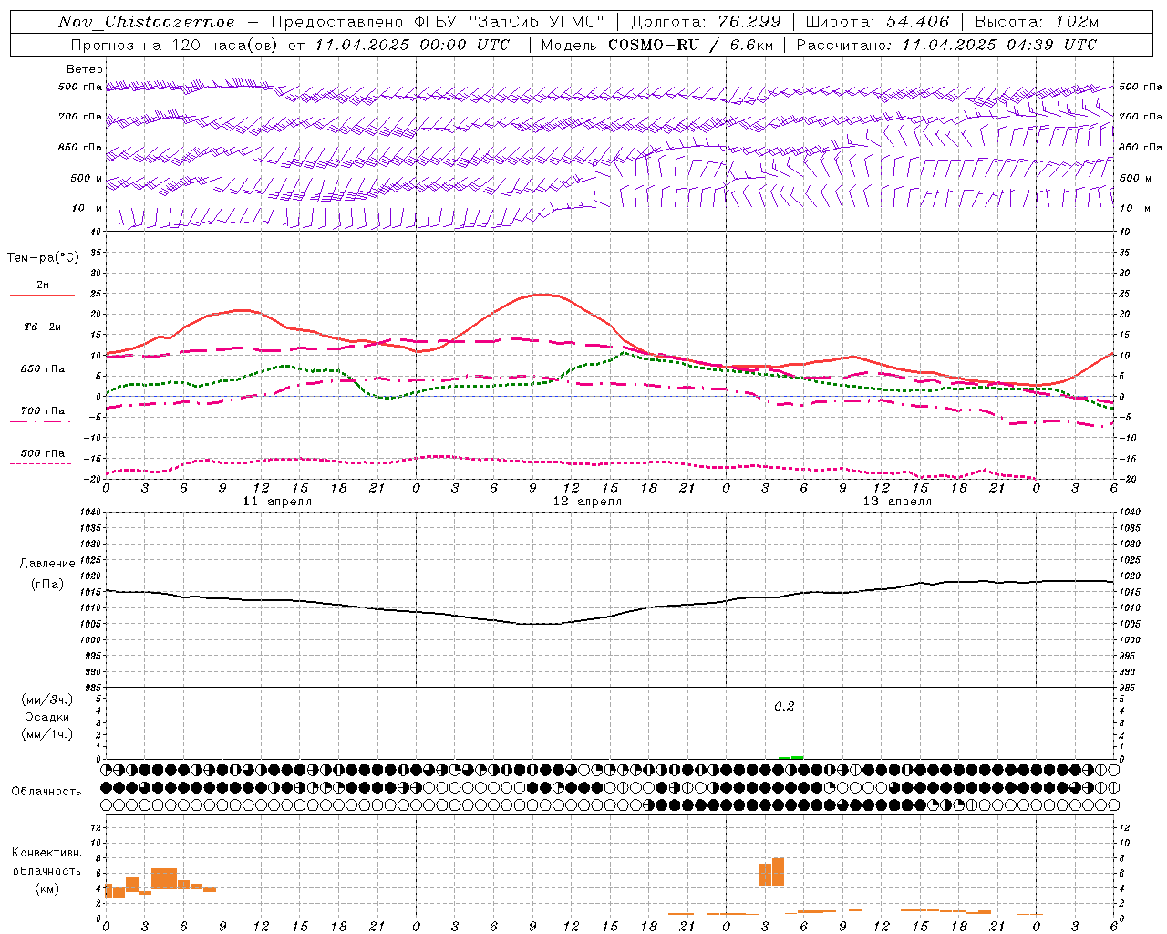This screenshot has width=1167, height=934.
Task: Click the (гПа) unit under Давление
Action: [x=47, y=585]
